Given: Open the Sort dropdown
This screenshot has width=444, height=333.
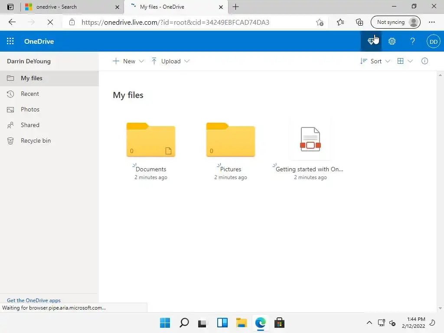Looking at the screenshot, I should coord(375,61).
